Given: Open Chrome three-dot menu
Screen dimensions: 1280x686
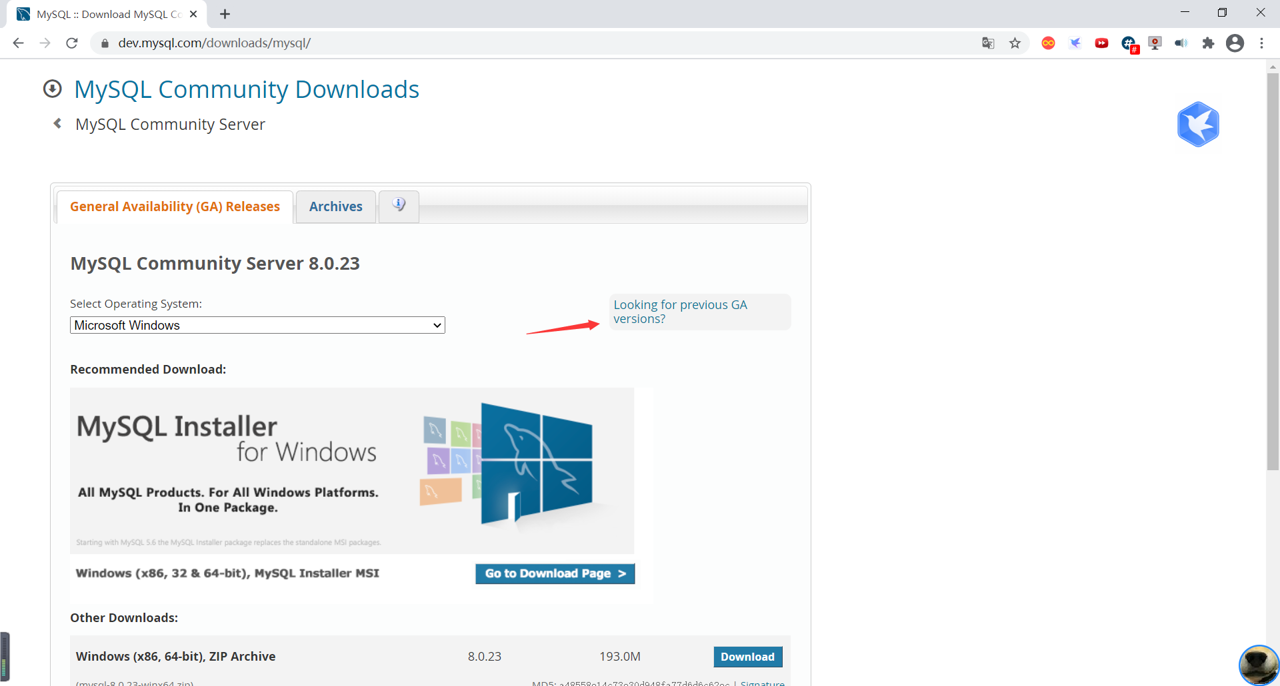Looking at the screenshot, I should pyautogui.click(x=1261, y=43).
